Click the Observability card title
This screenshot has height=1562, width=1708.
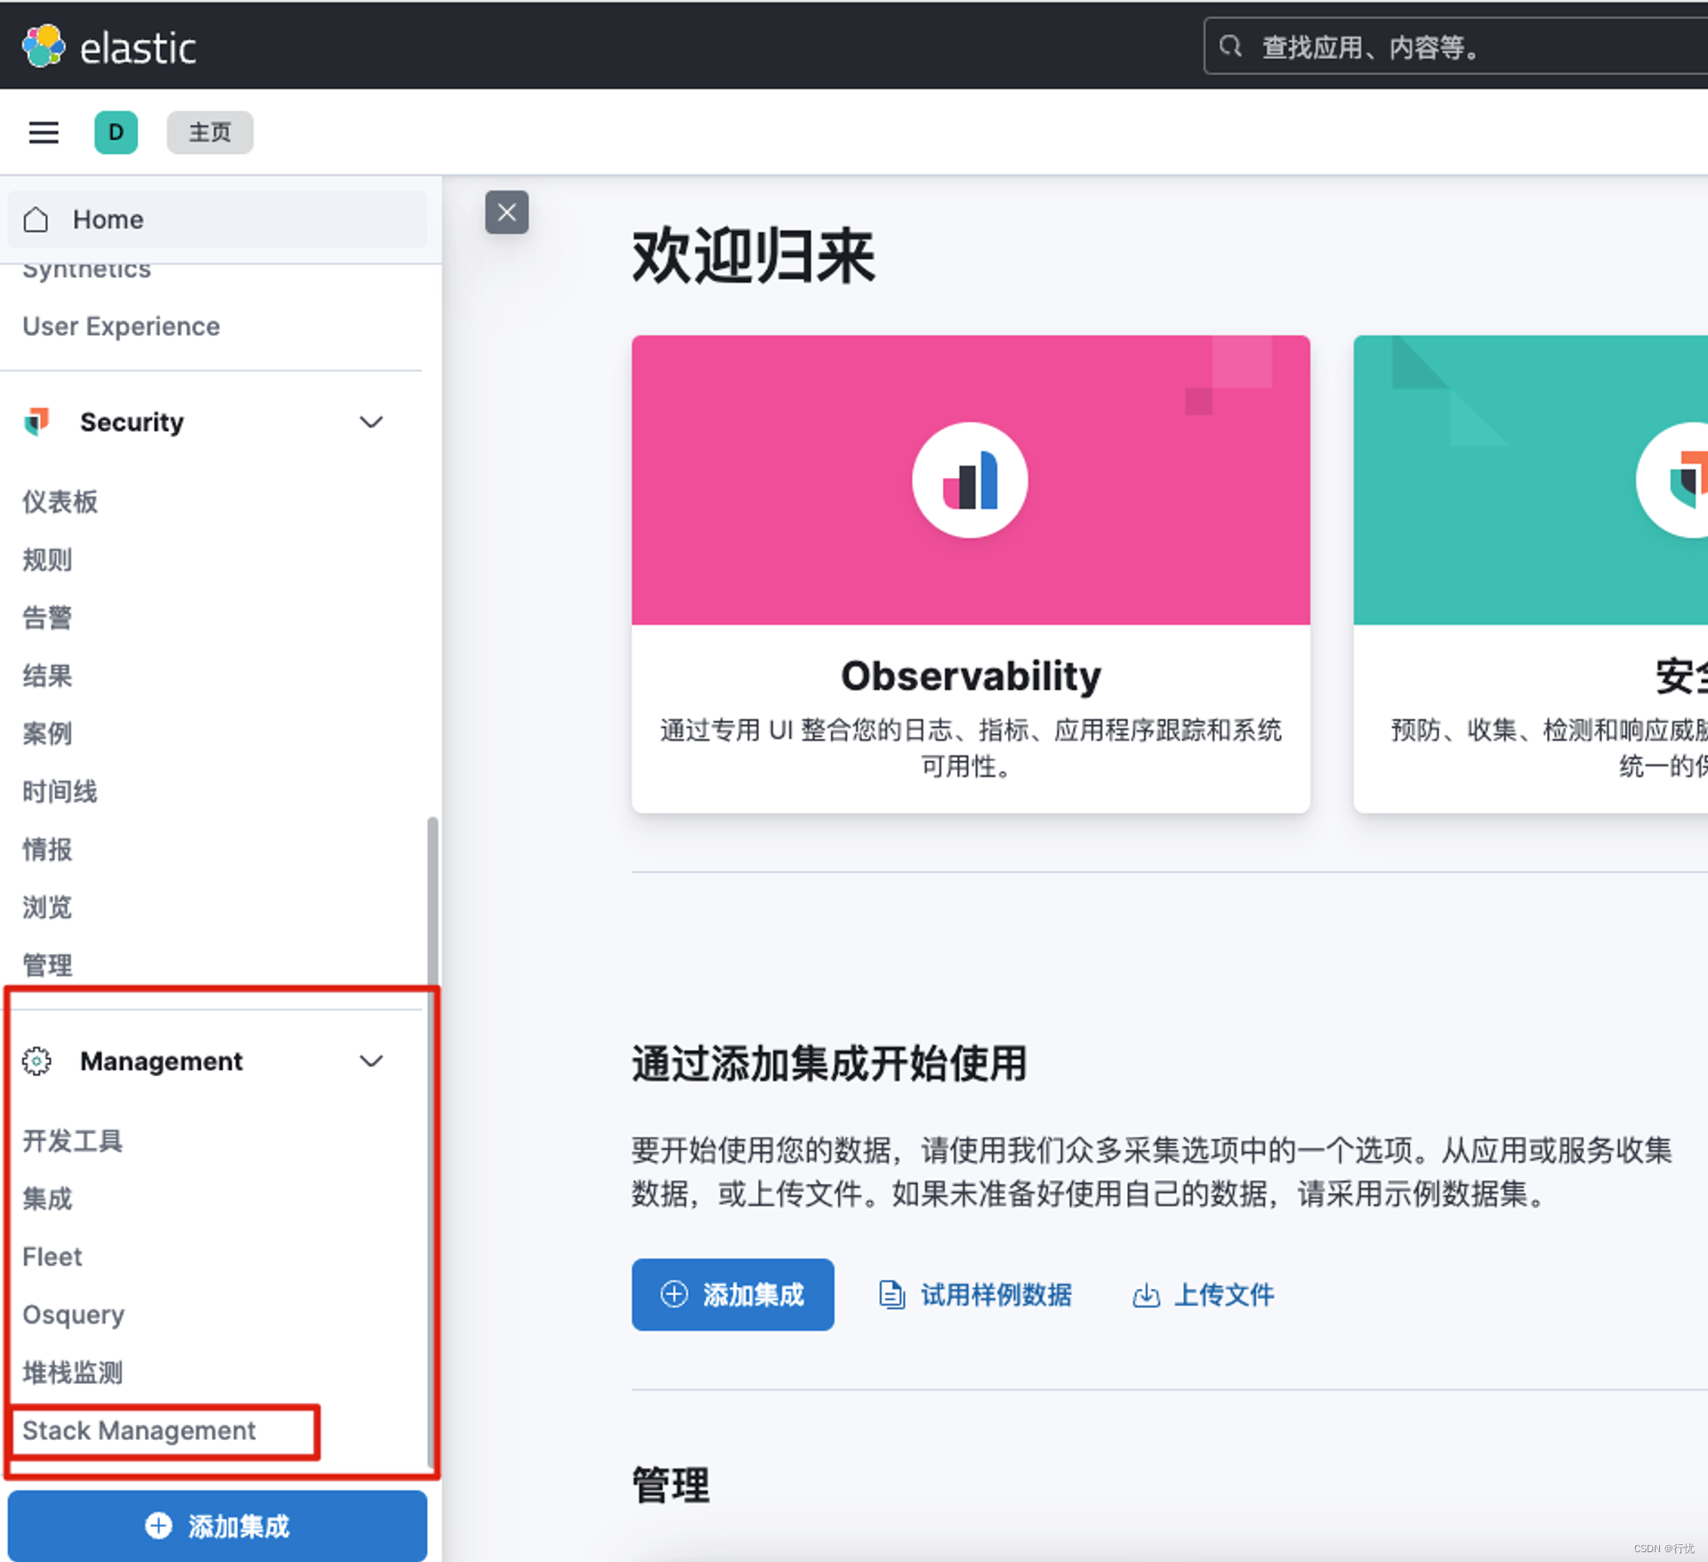click(x=971, y=676)
